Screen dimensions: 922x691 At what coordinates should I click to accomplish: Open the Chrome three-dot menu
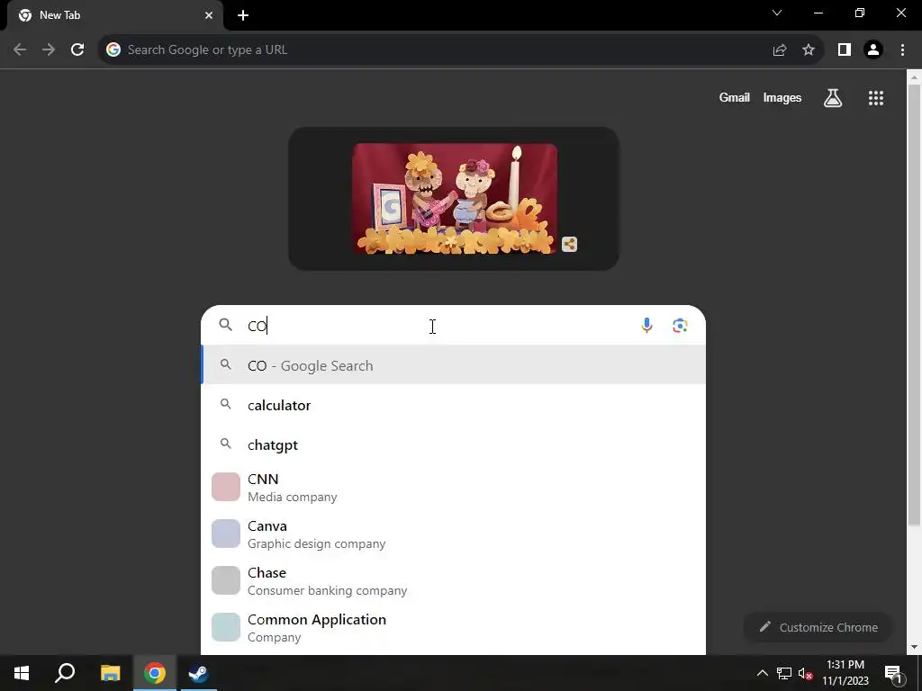902,50
